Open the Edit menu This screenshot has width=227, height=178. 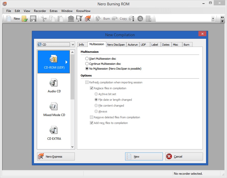(x=17, y=11)
